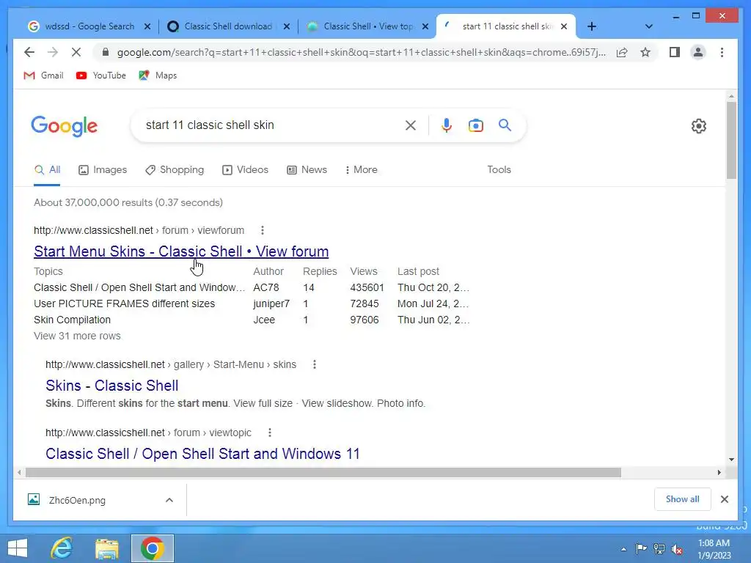Open the muted volume tray icon
Image resolution: width=751 pixels, height=563 pixels.
tap(677, 549)
